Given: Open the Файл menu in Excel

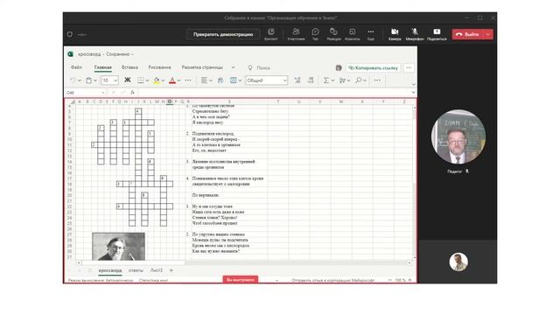Looking at the screenshot, I should 76,67.
